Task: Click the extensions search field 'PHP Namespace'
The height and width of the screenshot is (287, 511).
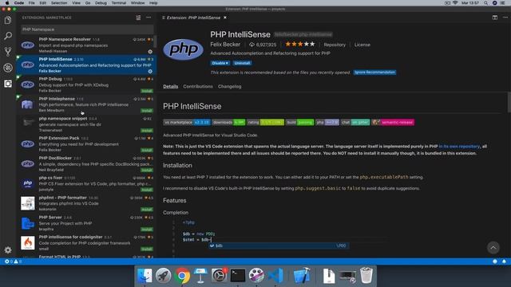Action: 87,29
